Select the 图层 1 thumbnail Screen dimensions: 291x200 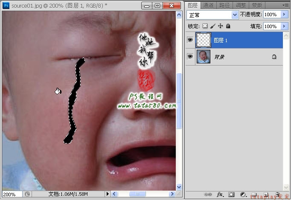[204, 40]
